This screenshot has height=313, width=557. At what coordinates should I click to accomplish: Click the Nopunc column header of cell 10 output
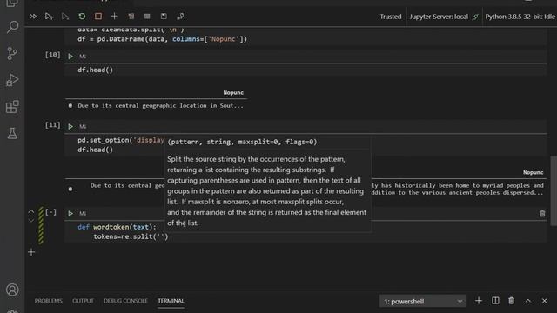pos(233,93)
